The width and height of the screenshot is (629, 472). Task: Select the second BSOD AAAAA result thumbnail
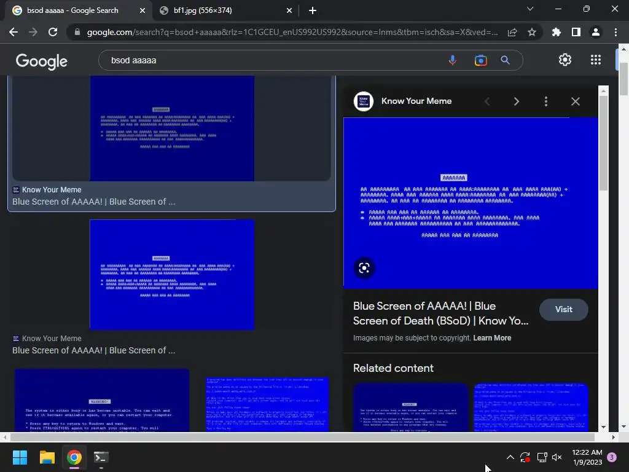(172, 275)
